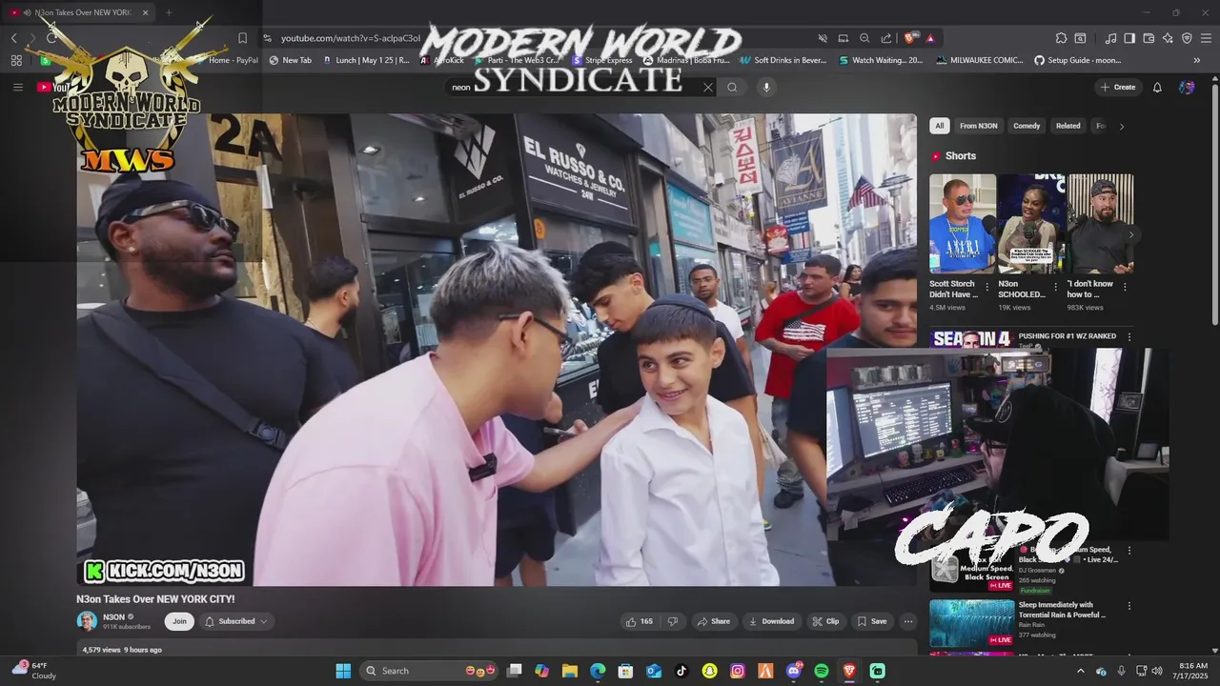This screenshot has width=1220, height=686.
Task: Open Brave VPN shield icon
Action: (x=1187, y=38)
